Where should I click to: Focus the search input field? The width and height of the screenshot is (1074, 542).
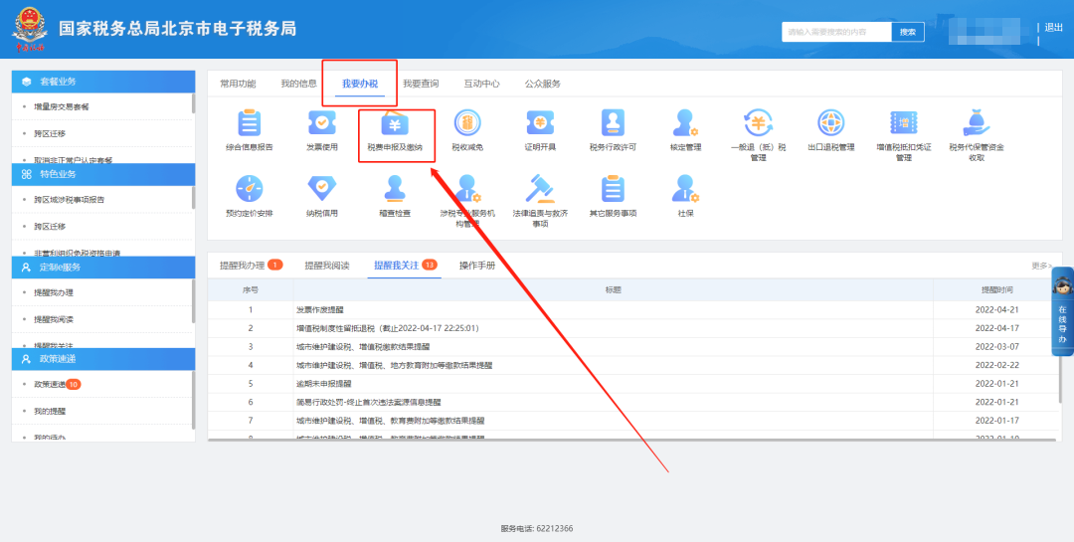(835, 32)
